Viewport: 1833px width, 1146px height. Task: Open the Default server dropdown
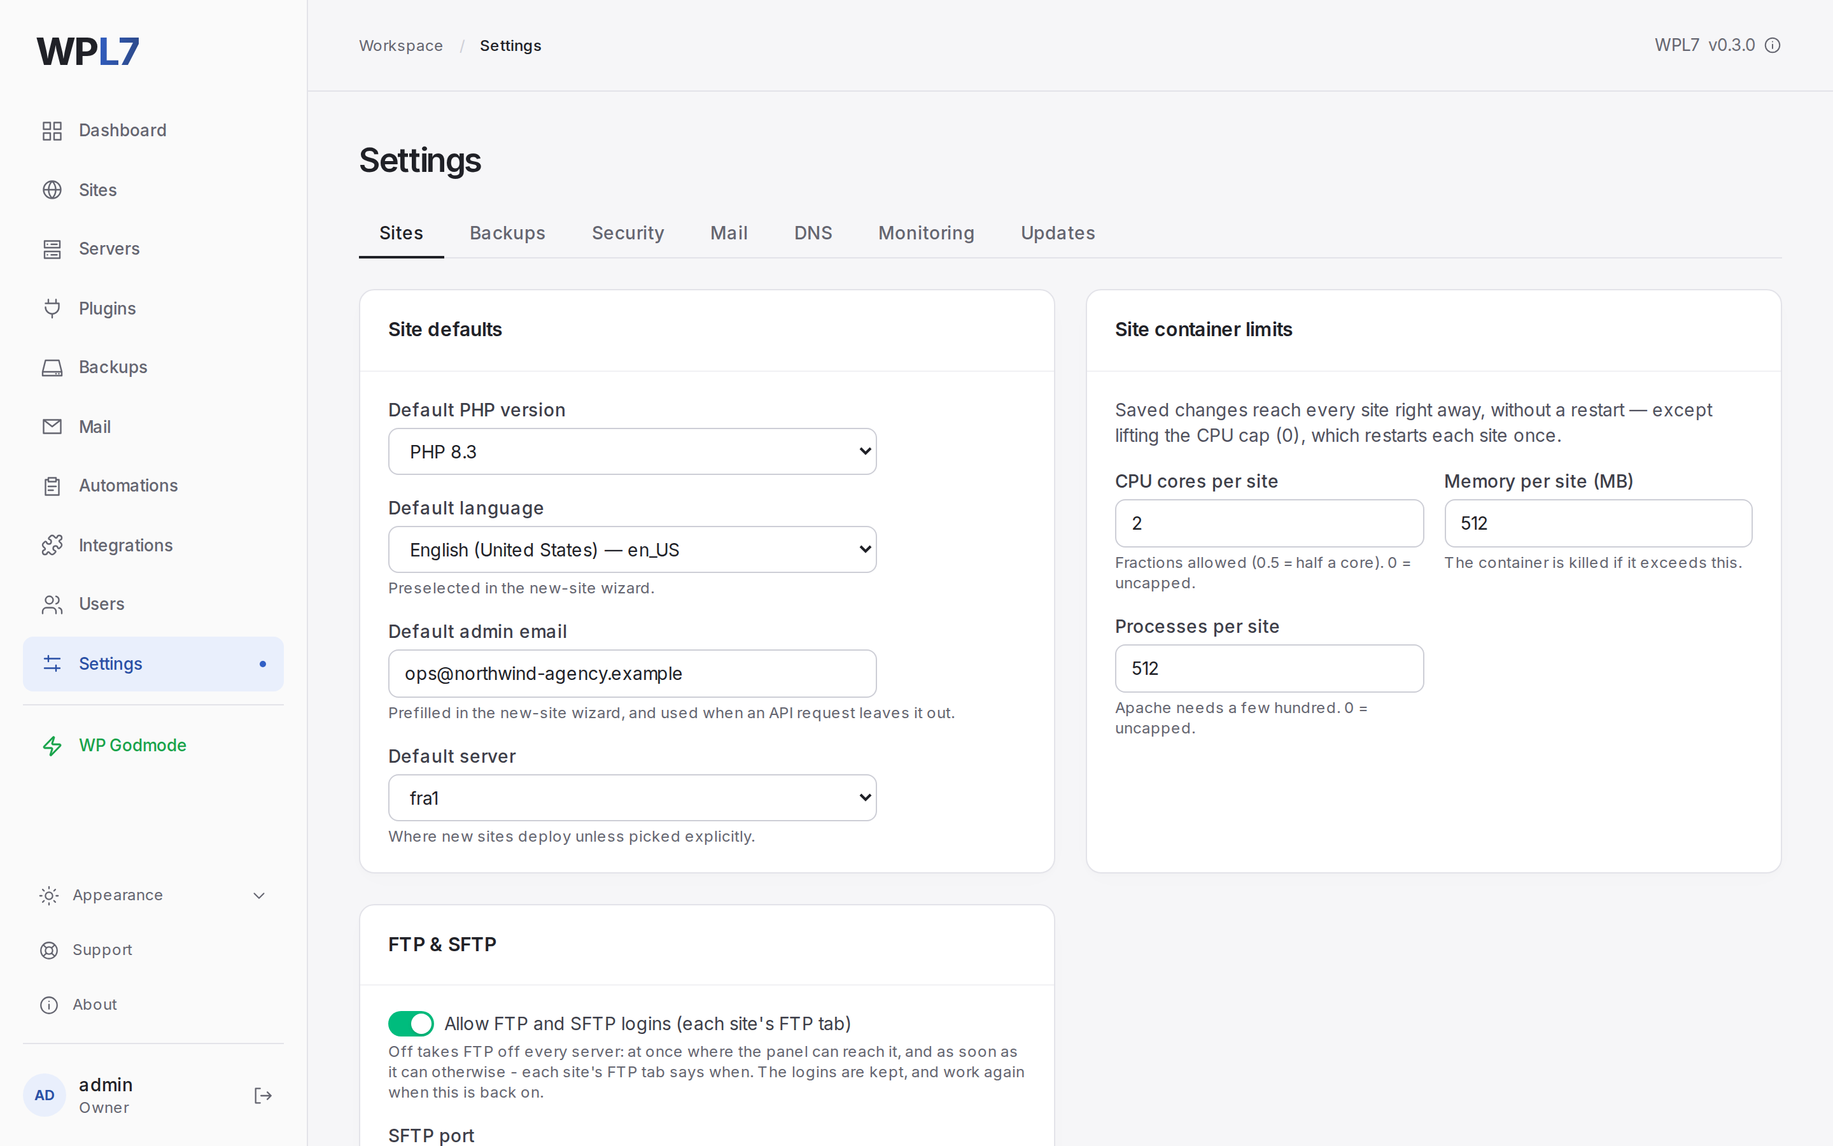coord(632,797)
